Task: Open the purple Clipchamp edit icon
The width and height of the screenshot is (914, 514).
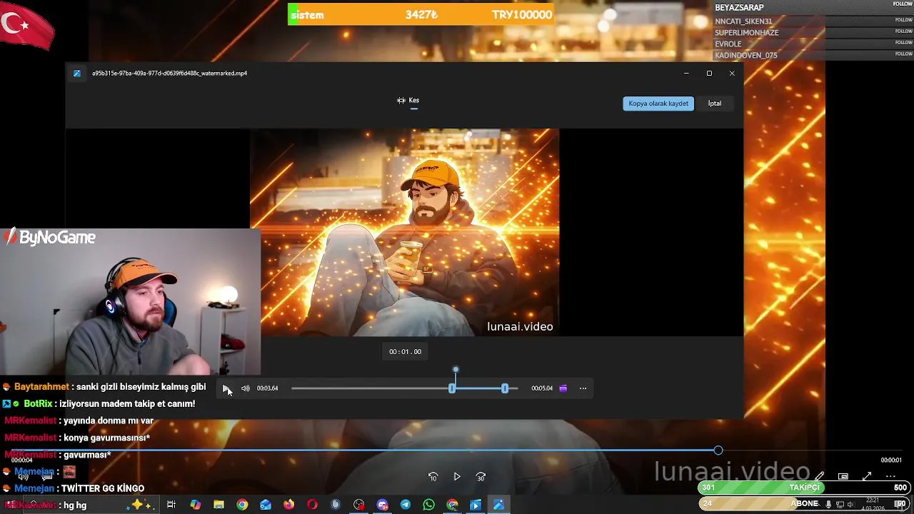Action: [563, 388]
